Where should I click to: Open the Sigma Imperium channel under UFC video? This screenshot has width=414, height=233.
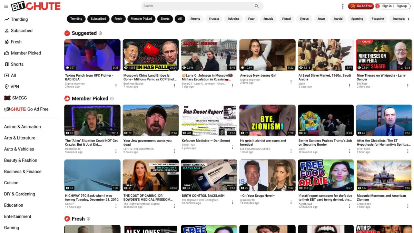[75, 84]
